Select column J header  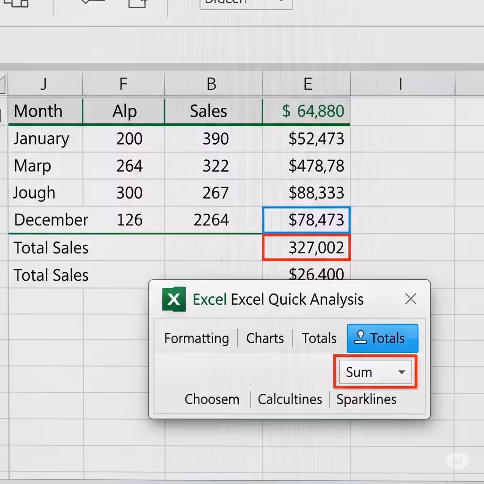[45, 84]
